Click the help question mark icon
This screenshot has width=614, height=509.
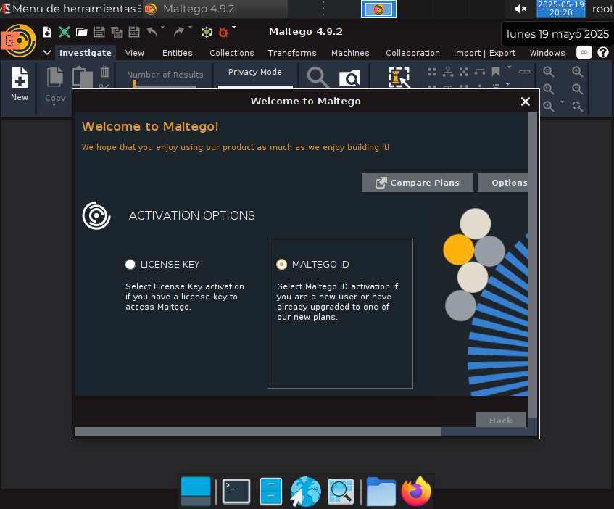coord(602,53)
